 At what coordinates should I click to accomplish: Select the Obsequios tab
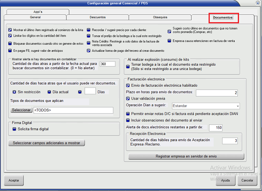tap(160, 18)
